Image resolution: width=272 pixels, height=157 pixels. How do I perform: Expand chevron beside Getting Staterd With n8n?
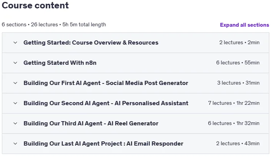click(15, 63)
